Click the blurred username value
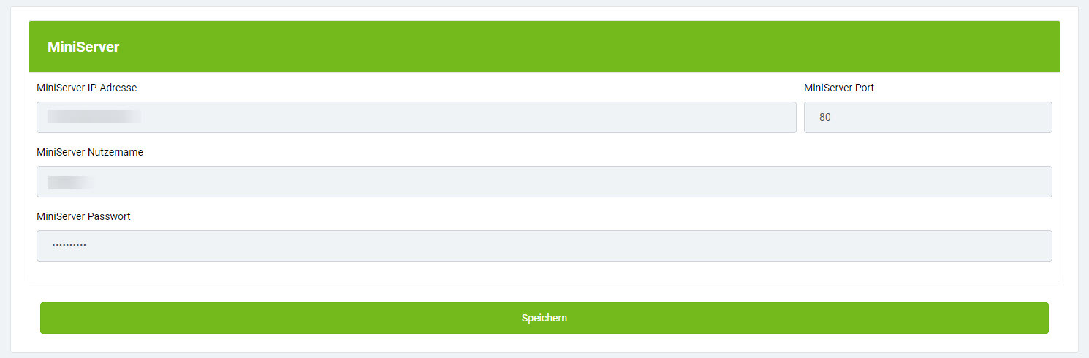The width and height of the screenshot is (1089, 358). 70,182
